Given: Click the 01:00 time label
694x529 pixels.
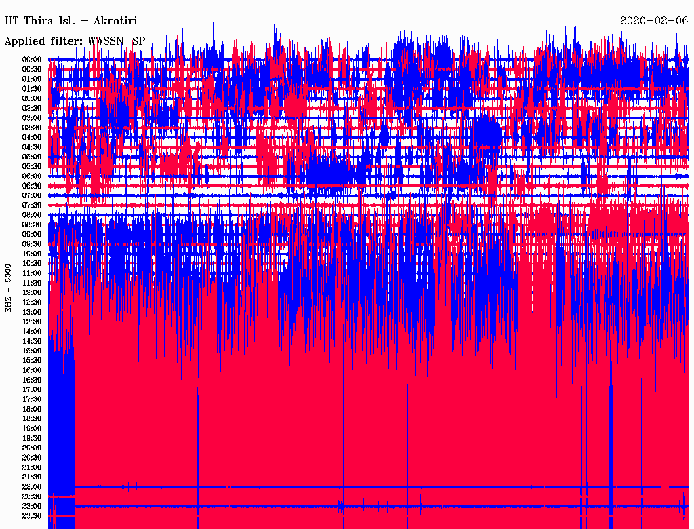Looking at the screenshot, I should 32,79.
